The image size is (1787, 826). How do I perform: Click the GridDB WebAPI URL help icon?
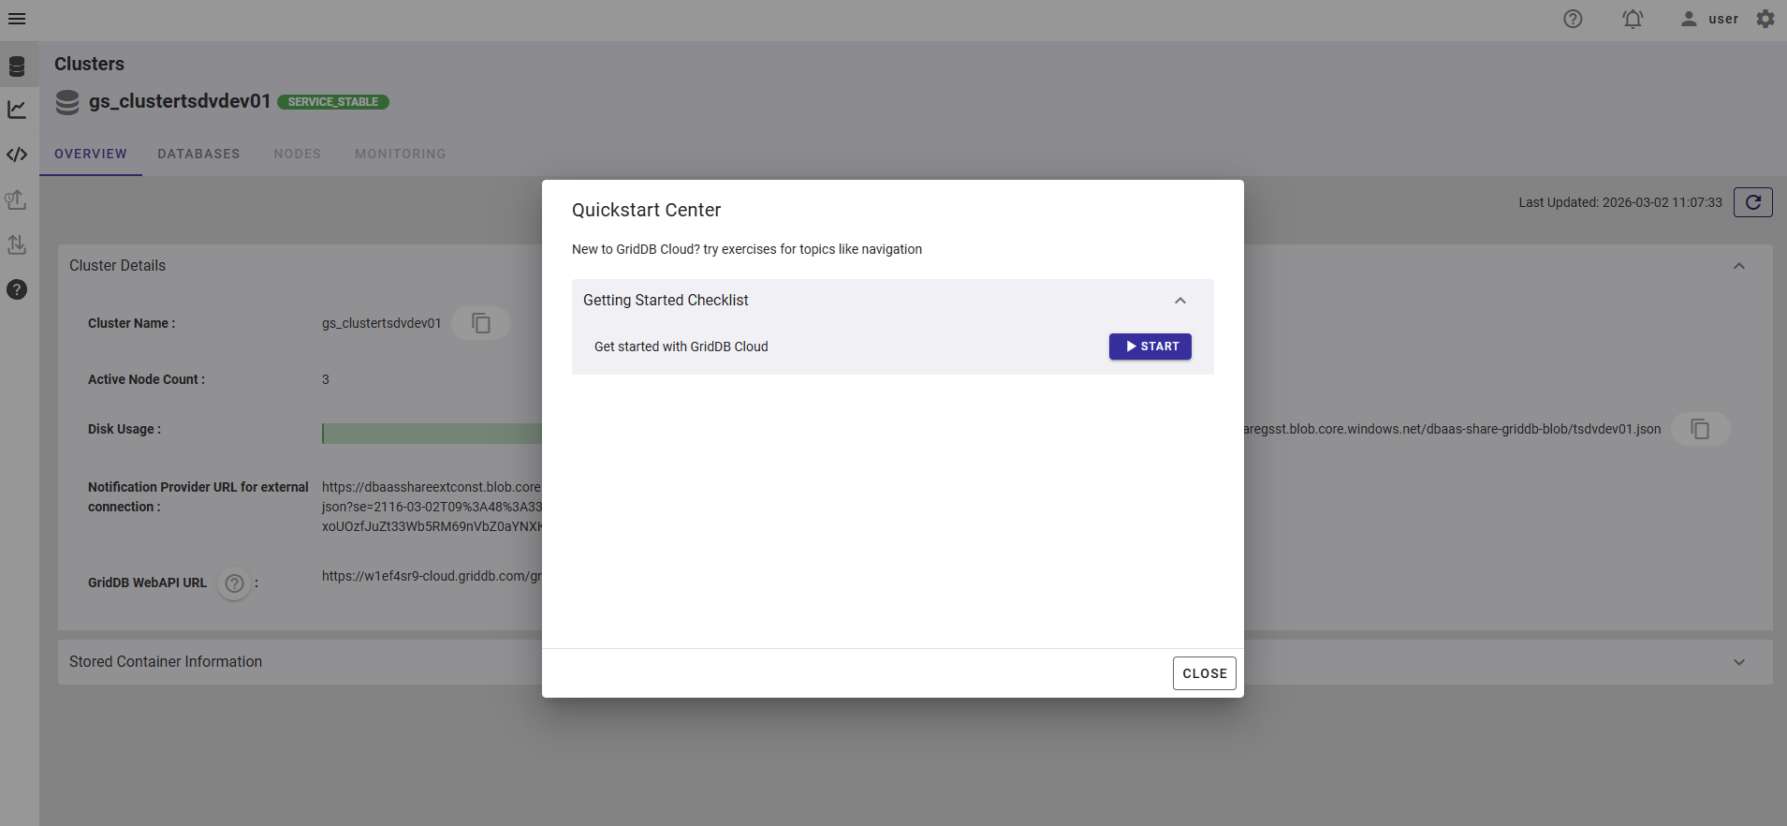tap(235, 583)
